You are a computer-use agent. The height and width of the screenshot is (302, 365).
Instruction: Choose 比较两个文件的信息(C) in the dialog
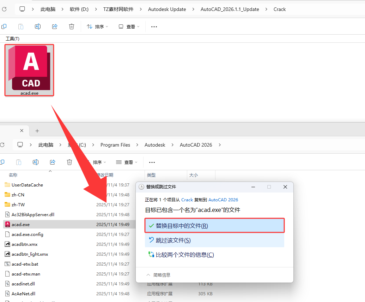(x=214, y=255)
